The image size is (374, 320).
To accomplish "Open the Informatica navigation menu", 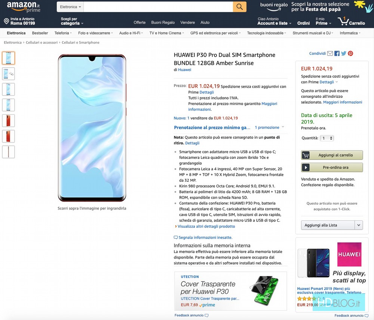I will 350,33.
